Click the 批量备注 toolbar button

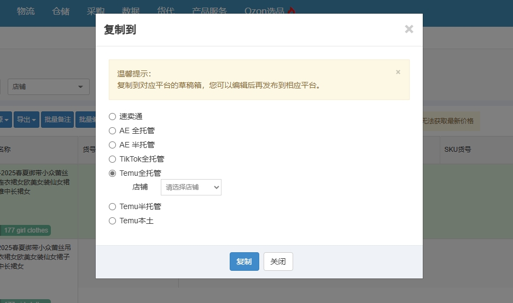coord(57,120)
